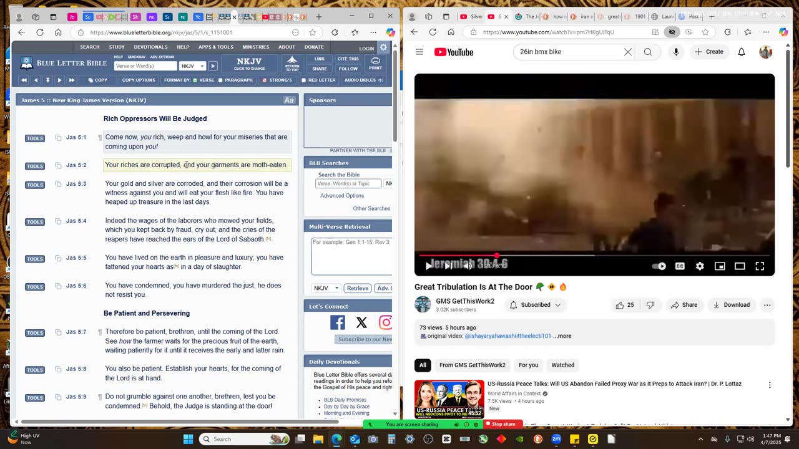Viewport: 799px width, 449px height.
Task: Enter fullscreen on the YouTube video
Action: click(760, 266)
